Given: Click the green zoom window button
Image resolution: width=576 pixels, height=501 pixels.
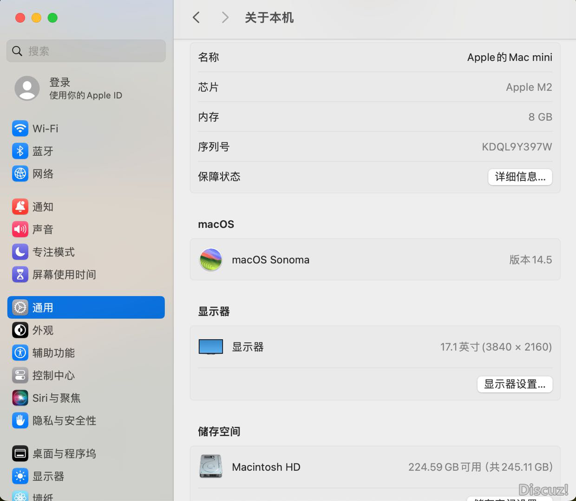Looking at the screenshot, I should (52, 18).
